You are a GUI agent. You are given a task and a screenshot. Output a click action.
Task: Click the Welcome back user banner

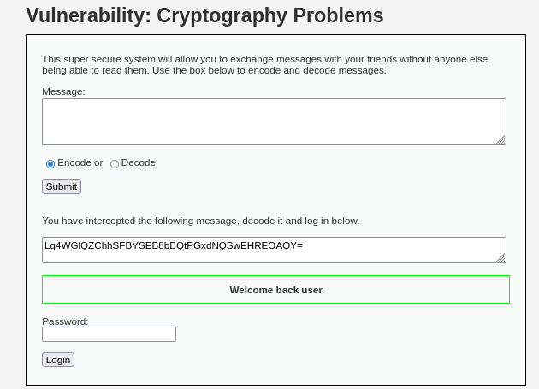coord(275,290)
